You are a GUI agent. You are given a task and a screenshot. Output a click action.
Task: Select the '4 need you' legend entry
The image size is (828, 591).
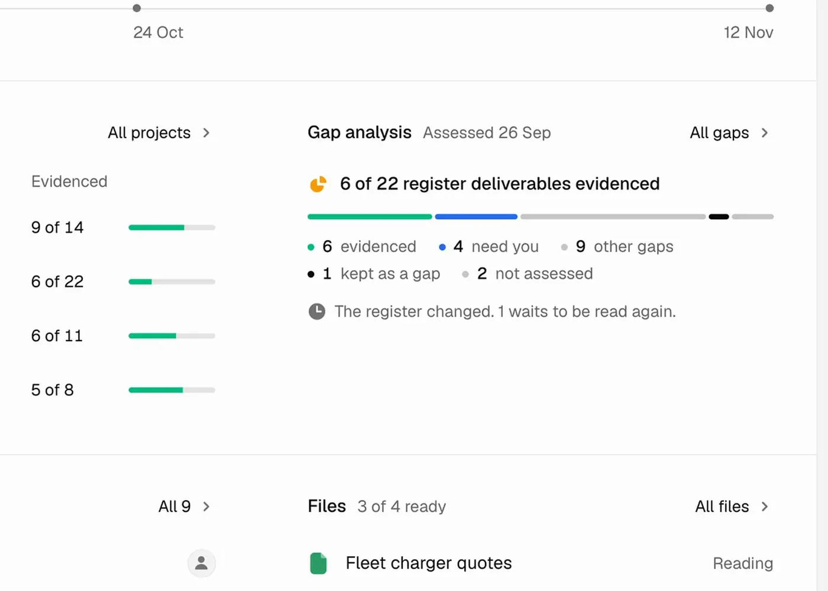point(489,246)
